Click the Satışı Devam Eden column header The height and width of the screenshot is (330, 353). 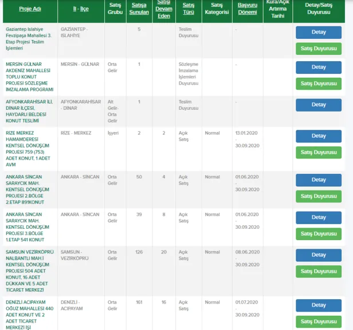[x=163, y=10]
